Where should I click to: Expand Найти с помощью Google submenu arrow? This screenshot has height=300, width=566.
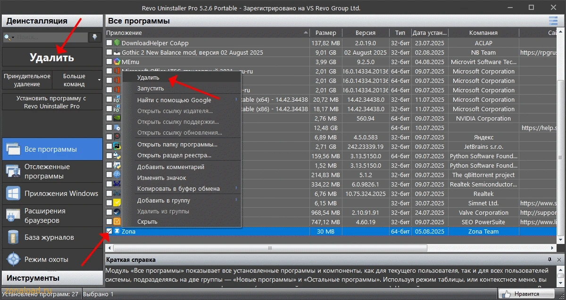coord(236,100)
